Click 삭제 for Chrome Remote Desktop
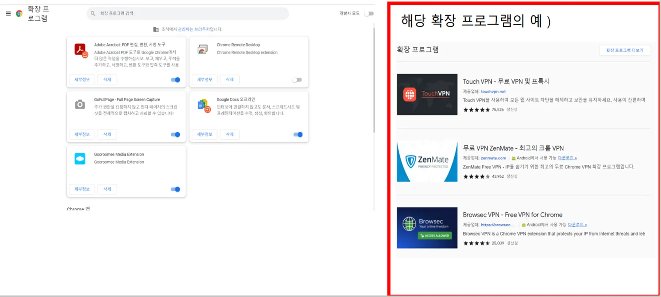The image size is (661, 297). 230,79
